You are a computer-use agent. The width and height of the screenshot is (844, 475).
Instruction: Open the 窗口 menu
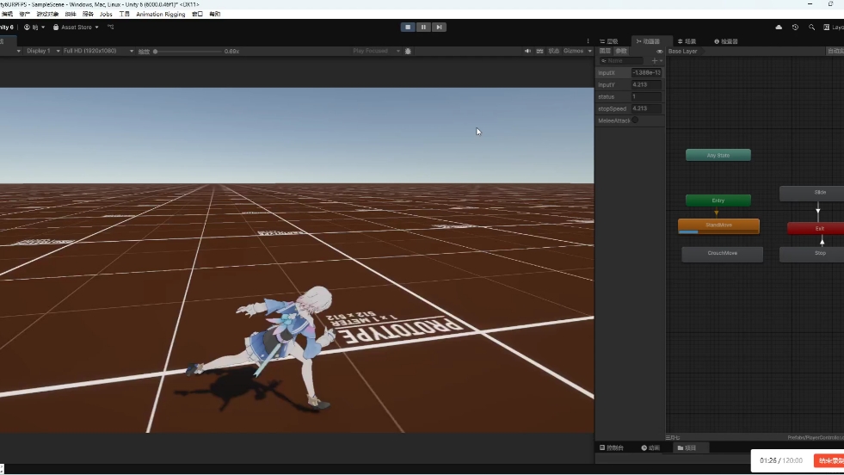pyautogui.click(x=198, y=14)
